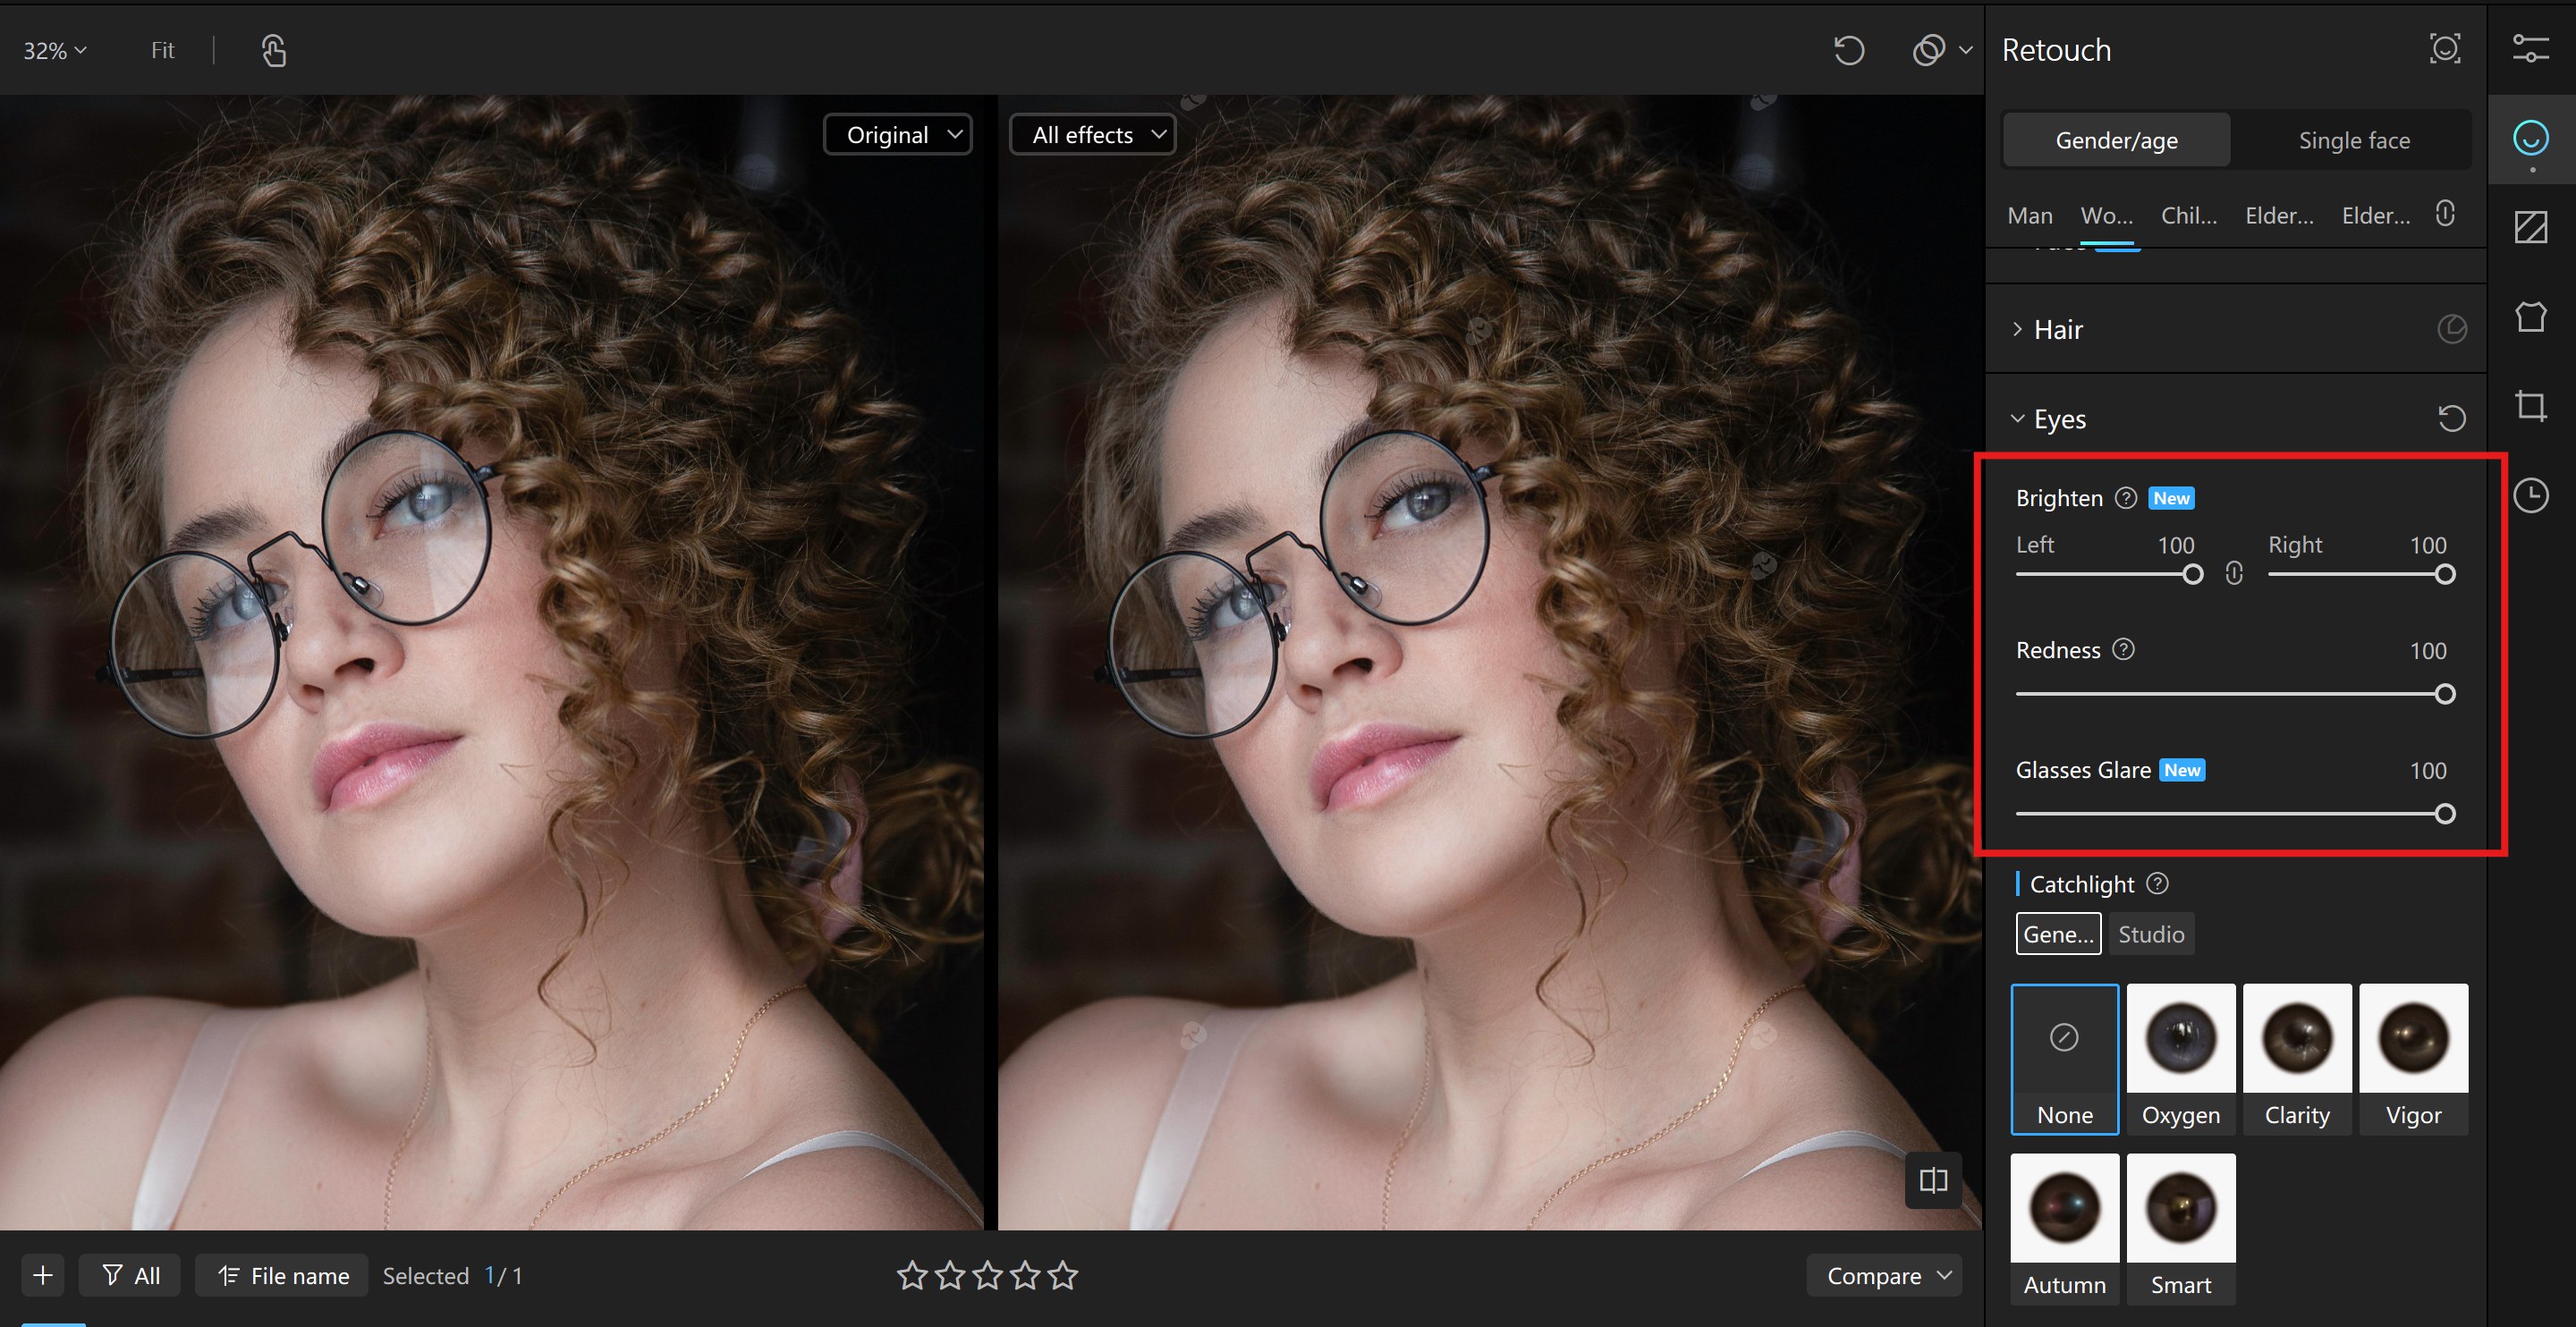Choose the Oxygen catchlight thumbnail

[2180, 1058]
